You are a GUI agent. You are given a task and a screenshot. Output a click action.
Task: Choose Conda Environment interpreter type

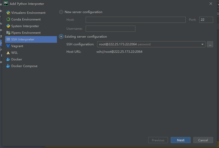pyautogui.click(x=31, y=19)
